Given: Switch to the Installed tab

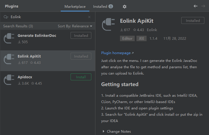Looking at the screenshot, I should pyautogui.click(x=103, y=6).
